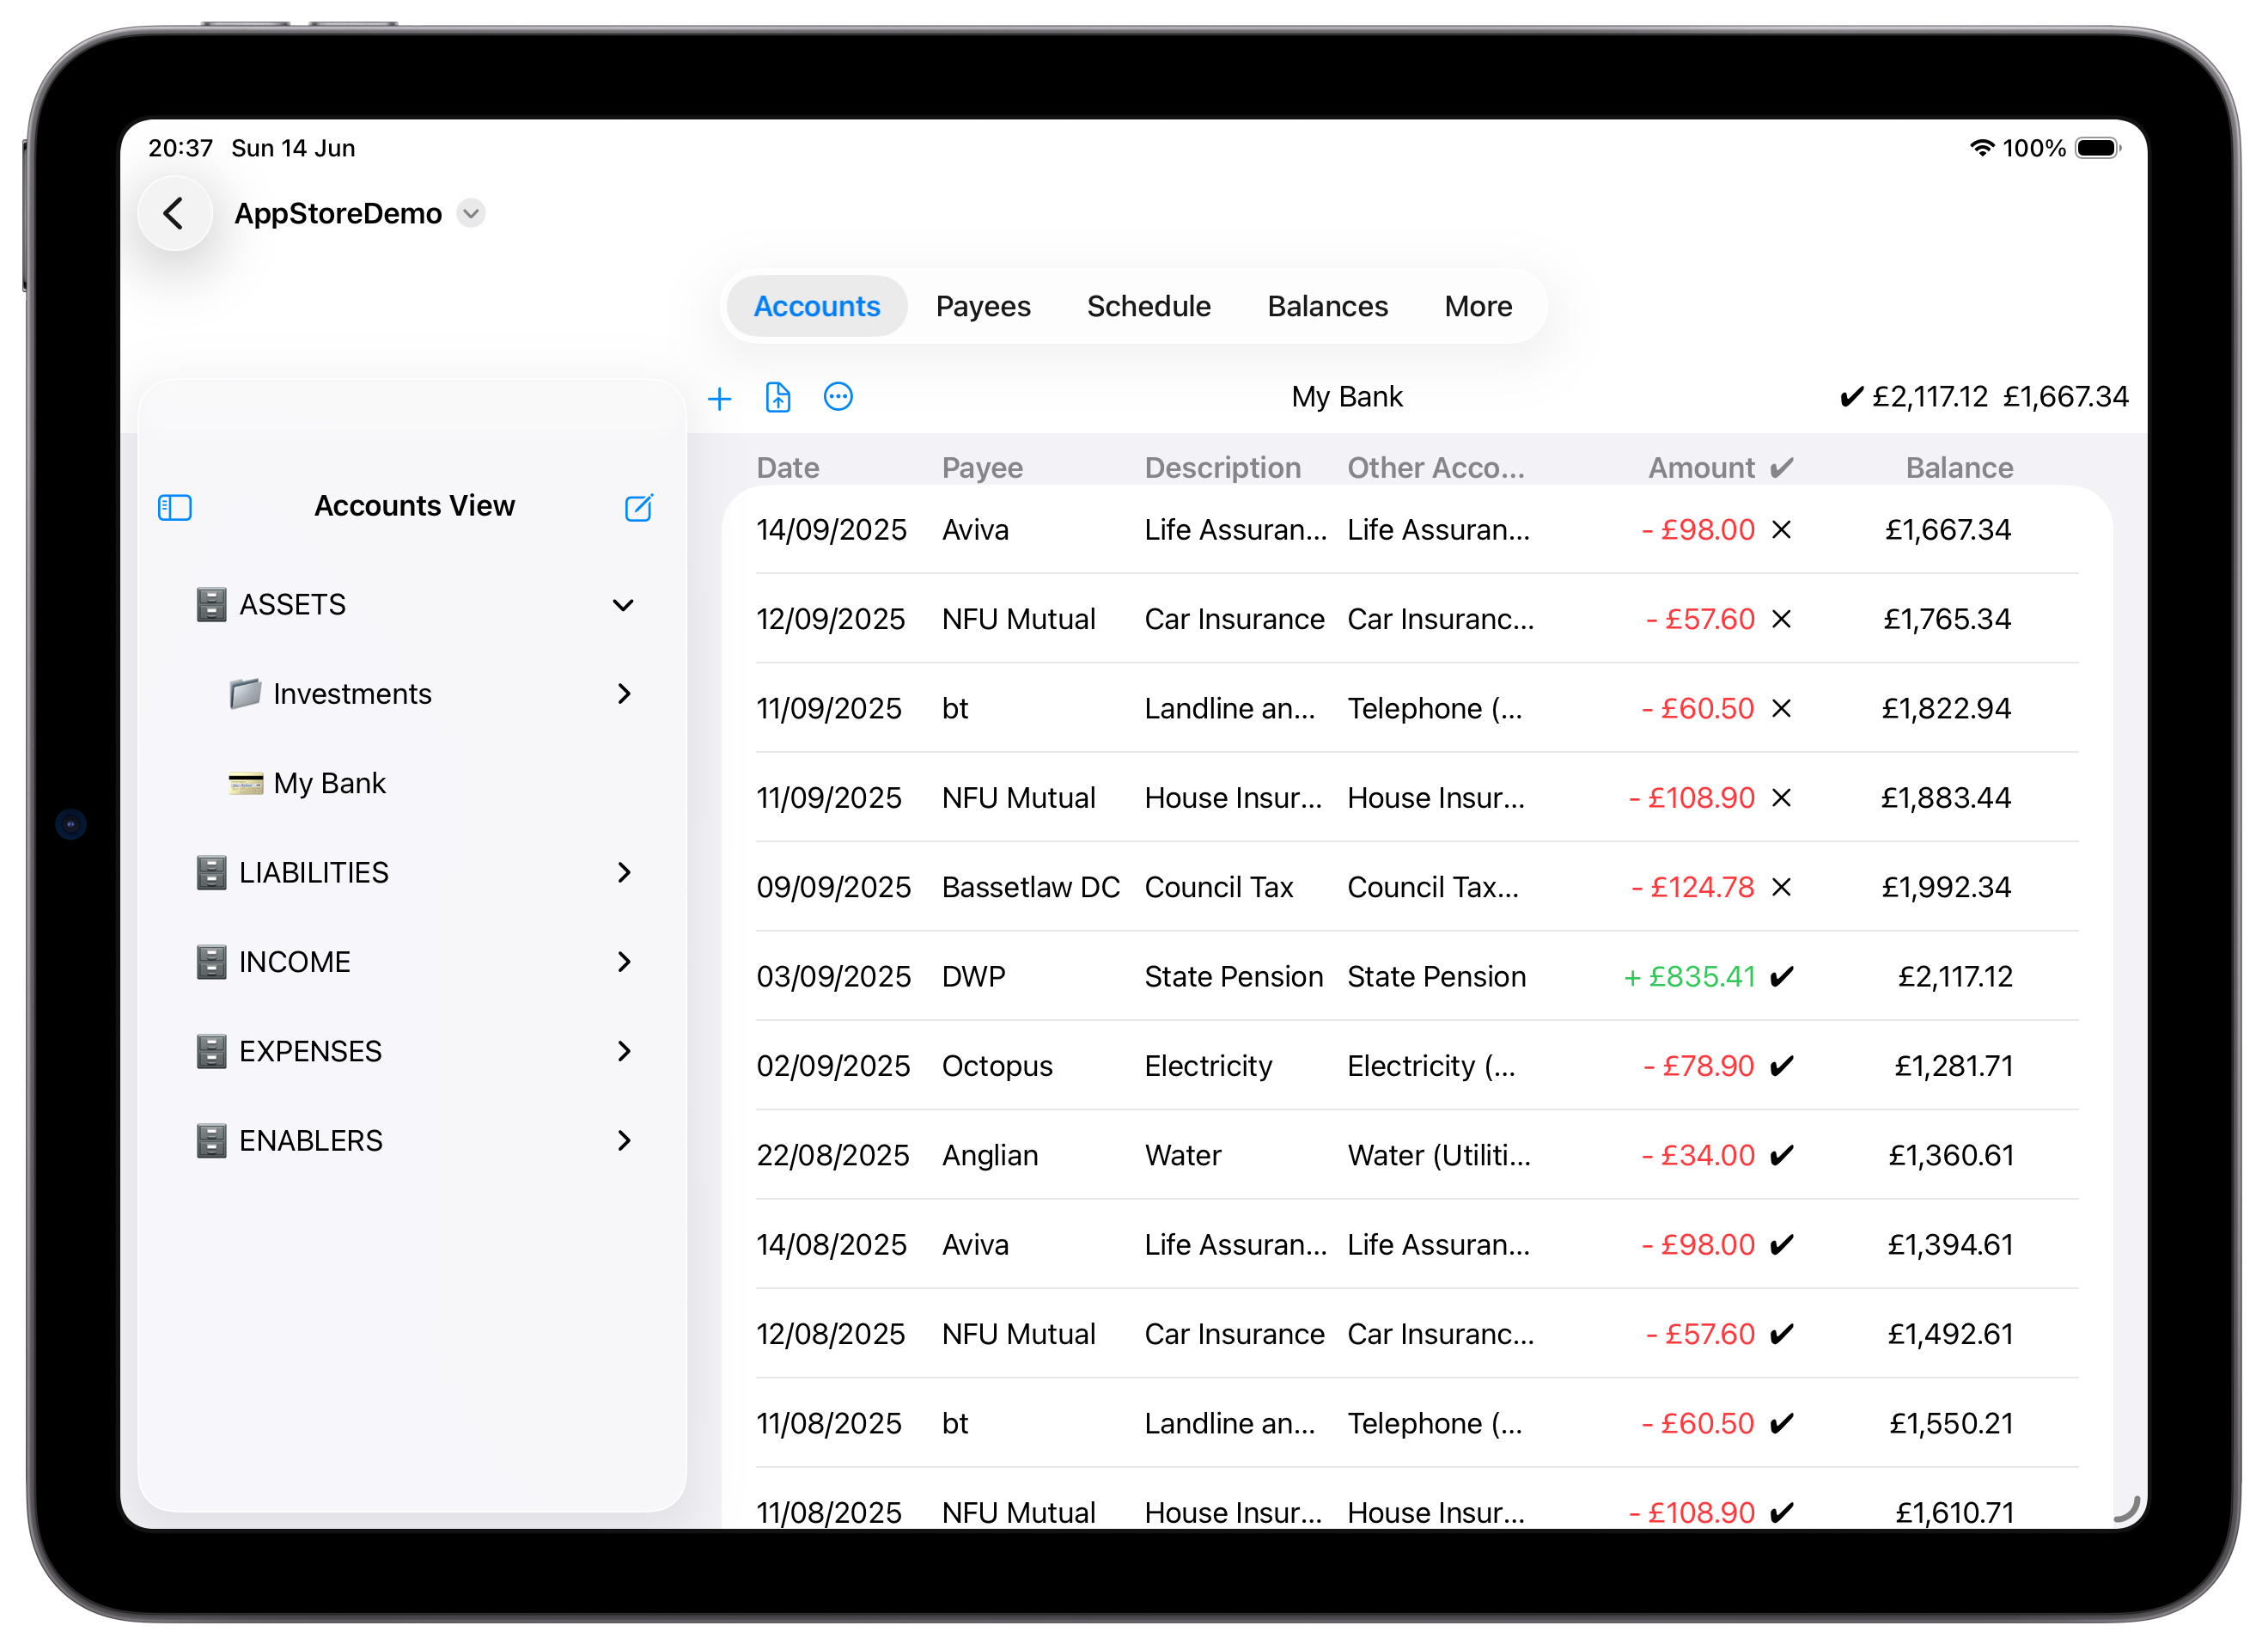
Task: Expand the EXPENSES group
Action: tap(624, 1051)
